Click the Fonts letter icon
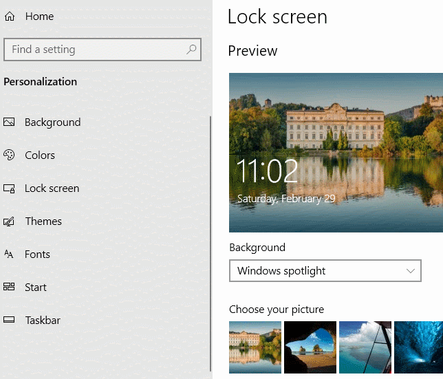Screen dimensions: 443x379 pyautogui.click(x=9, y=255)
